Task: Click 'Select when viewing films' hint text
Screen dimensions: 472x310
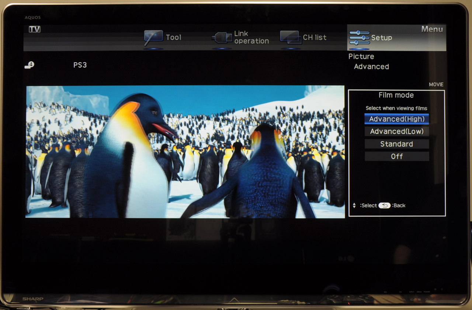Action: [396, 108]
